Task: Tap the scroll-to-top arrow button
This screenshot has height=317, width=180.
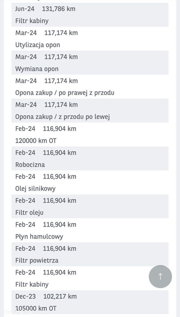Action: (x=160, y=276)
